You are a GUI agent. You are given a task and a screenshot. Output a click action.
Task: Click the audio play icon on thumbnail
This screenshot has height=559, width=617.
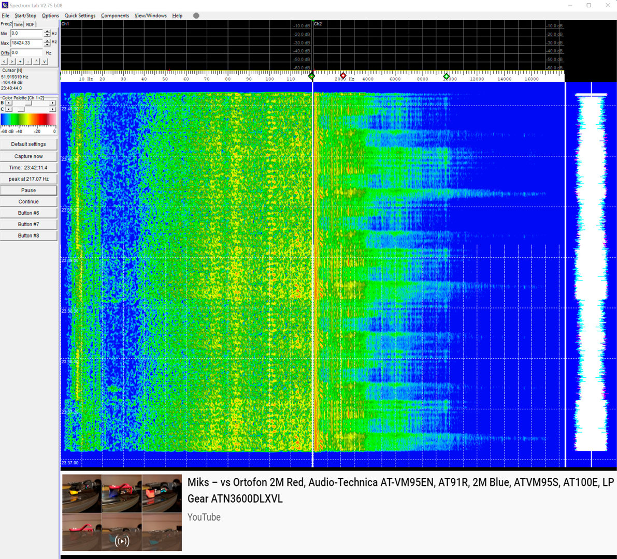click(122, 541)
